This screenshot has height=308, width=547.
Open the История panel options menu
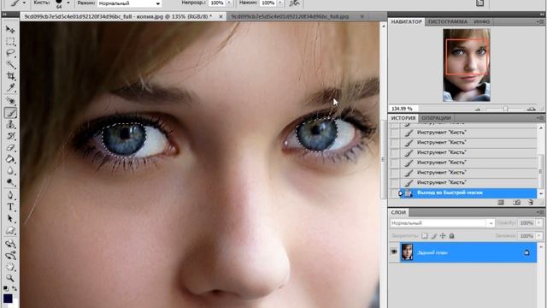[540, 118]
